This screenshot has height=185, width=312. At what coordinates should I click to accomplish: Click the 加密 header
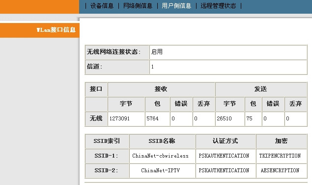[282, 141]
